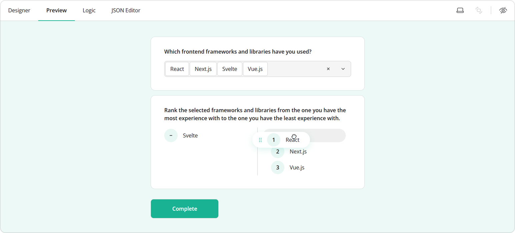Click the rank 3 badge for Vue.js
This screenshot has height=233, width=515.
(278, 167)
